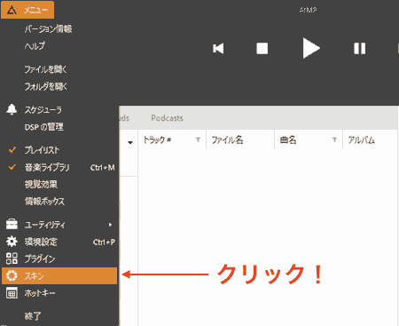
Task: Sort by 曲名 column header
Action: [x=288, y=139]
